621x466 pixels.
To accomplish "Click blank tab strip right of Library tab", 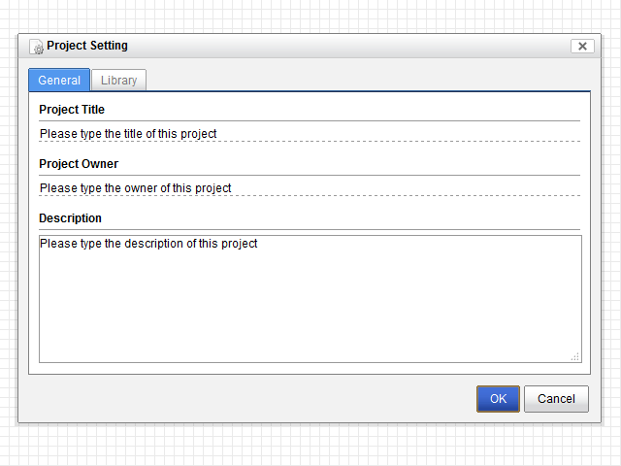I will (369, 81).
